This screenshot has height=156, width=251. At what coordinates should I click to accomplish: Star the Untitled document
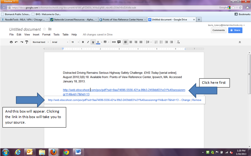click(x=44, y=29)
